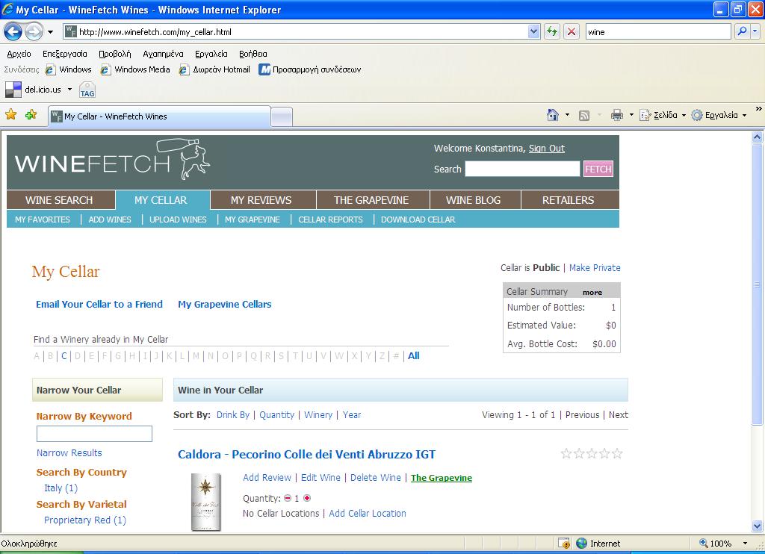This screenshot has height=554, width=765.
Task: Click 'more' in Cellar Summary
Action: pyautogui.click(x=592, y=293)
